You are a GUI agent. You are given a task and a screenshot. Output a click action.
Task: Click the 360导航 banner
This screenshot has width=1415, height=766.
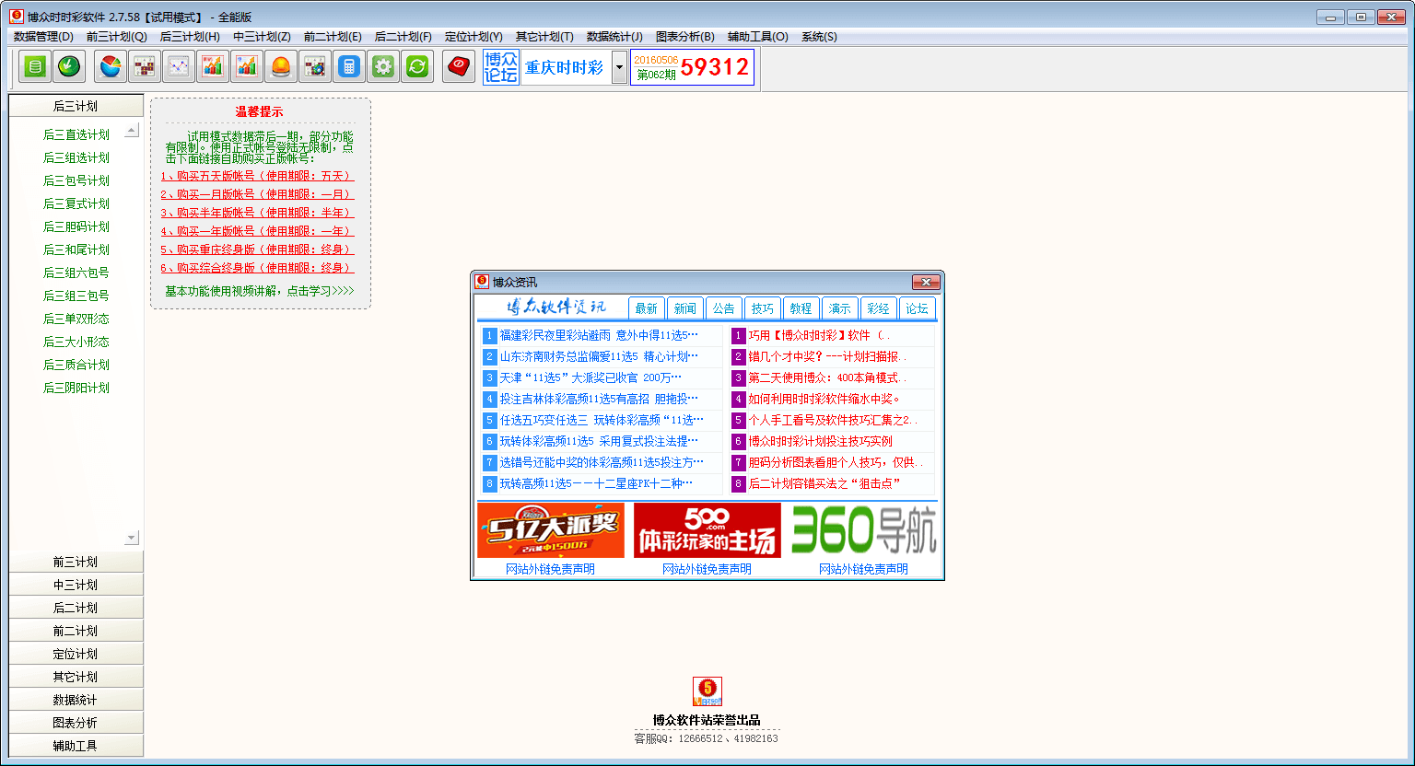[x=864, y=530]
